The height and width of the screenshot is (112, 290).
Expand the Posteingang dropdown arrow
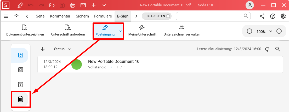point(120,31)
